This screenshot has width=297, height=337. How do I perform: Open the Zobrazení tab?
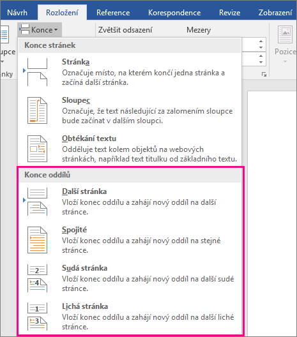pyautogui.click(x=275, y=13)
